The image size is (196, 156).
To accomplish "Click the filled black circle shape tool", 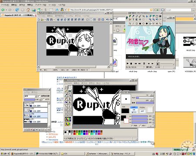I will 147,23.
